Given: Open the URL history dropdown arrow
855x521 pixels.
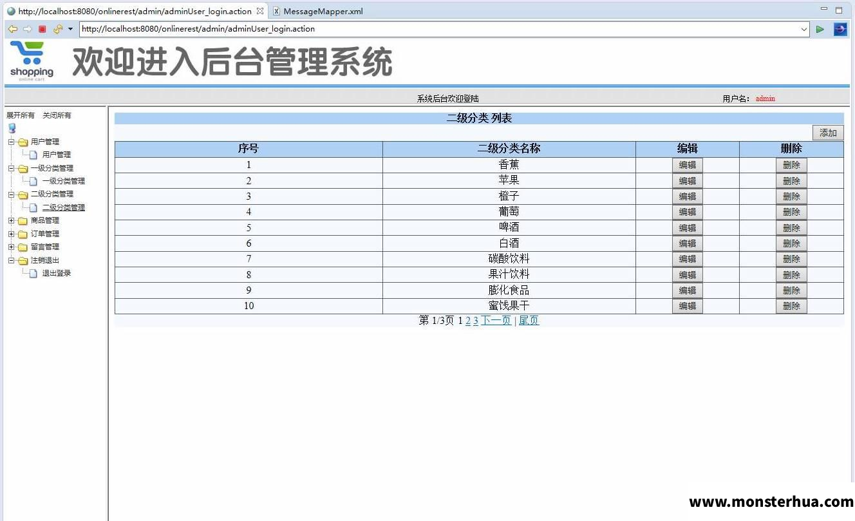Looking at the screenshot, I should coord(804,29).
